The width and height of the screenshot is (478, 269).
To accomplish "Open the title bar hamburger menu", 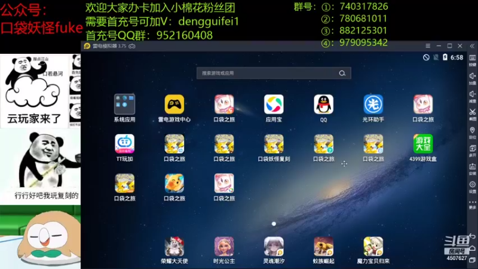I will click(428, 46).
